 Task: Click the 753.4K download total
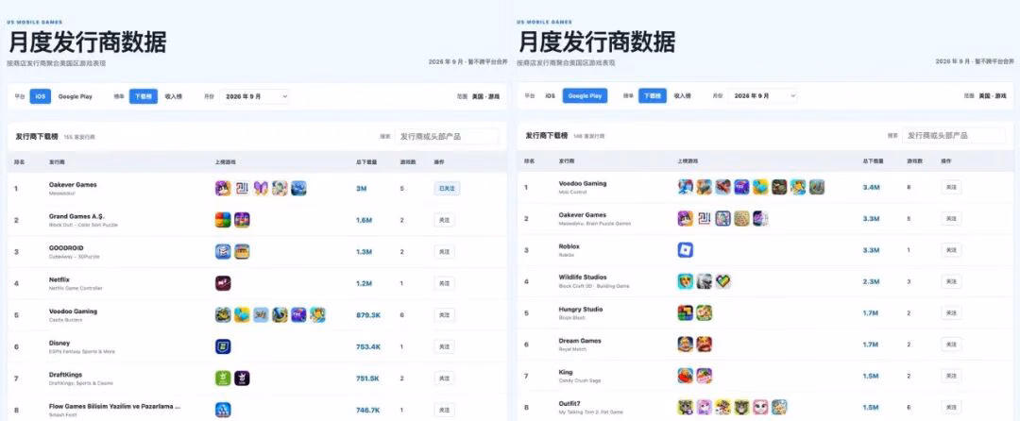pos(368,346)
